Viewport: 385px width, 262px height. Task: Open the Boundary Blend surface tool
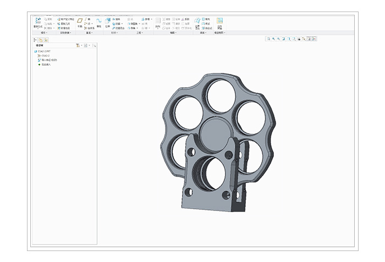click(x=197, y=21)
